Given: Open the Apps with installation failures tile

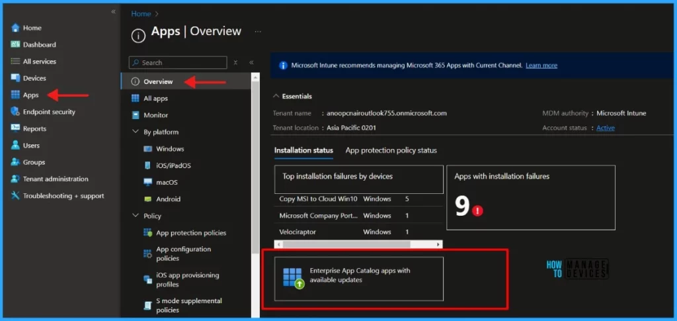Looking at the screenshot, I should 531,197.
